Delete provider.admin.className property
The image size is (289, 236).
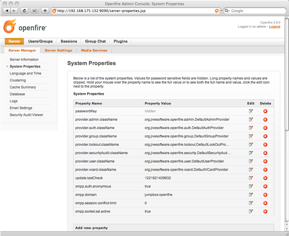[x=265, y=120]
